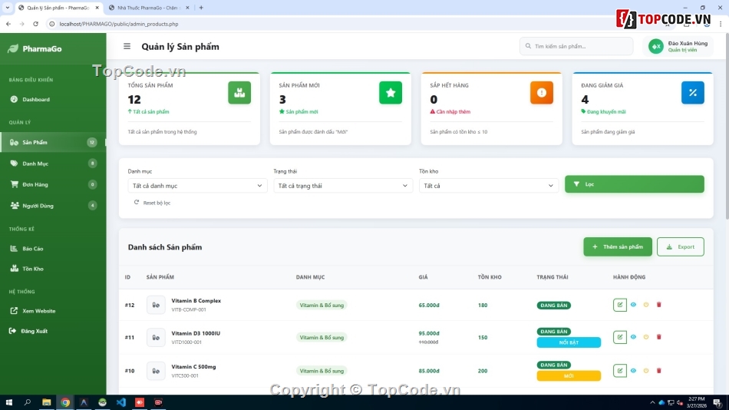The width and height of the screenshot is (729, 410).
Task: Click the green Lọc filter button
Action: [x=634, y=184]
